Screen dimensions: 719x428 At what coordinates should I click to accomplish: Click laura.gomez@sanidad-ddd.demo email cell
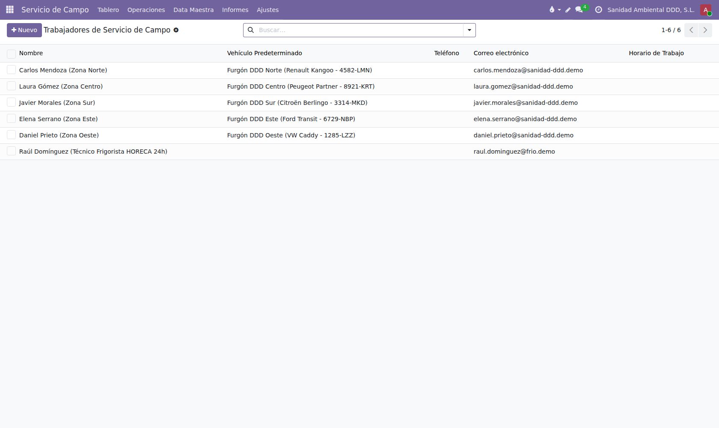(523, 86)
